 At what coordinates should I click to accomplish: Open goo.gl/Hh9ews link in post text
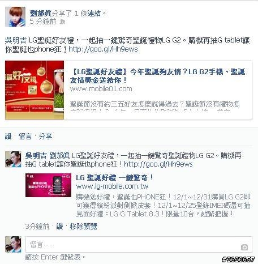pyautogui.click(x=103, y=49)
